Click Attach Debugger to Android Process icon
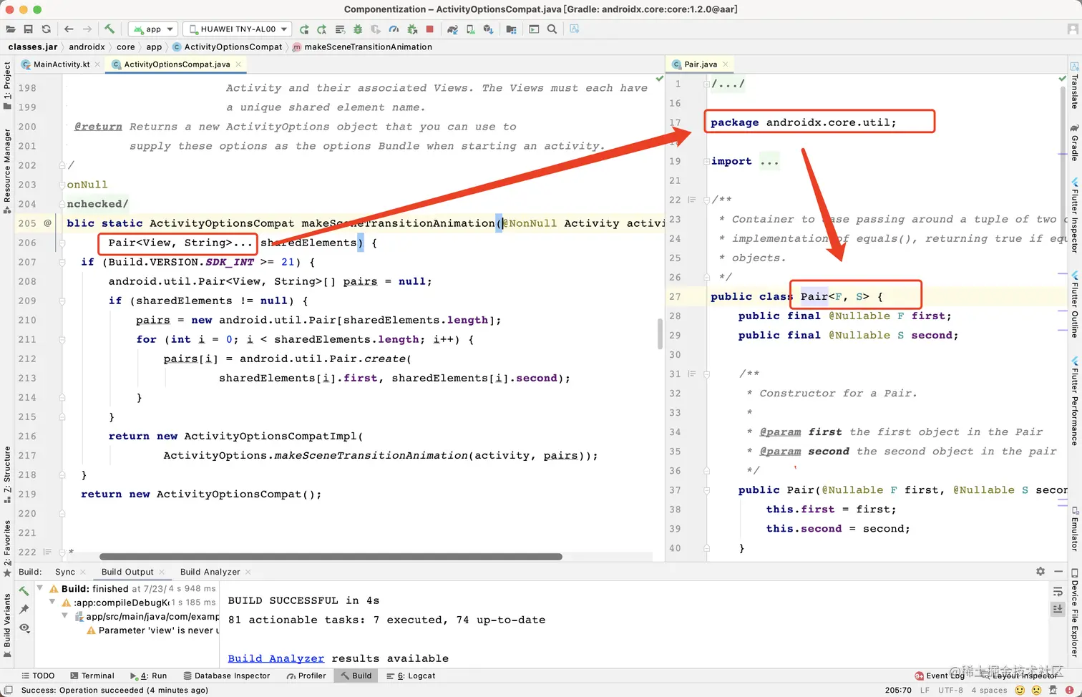Image resolution: width=1082 pixels, height=697 pixels. coord(412,29)
